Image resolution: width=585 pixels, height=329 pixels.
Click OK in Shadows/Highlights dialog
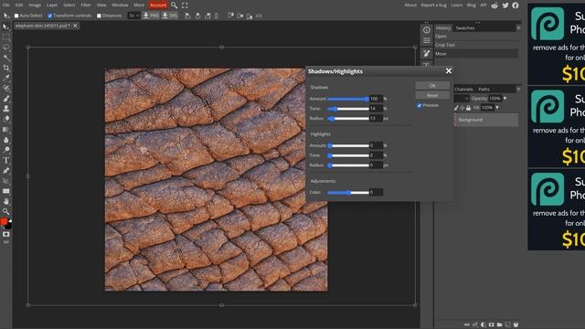[432, 85]
